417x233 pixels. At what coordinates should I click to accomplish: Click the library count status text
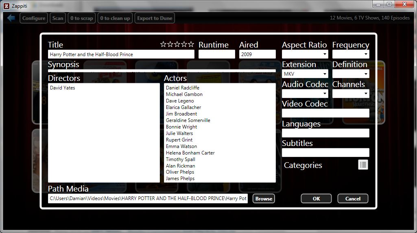[370, 18]
